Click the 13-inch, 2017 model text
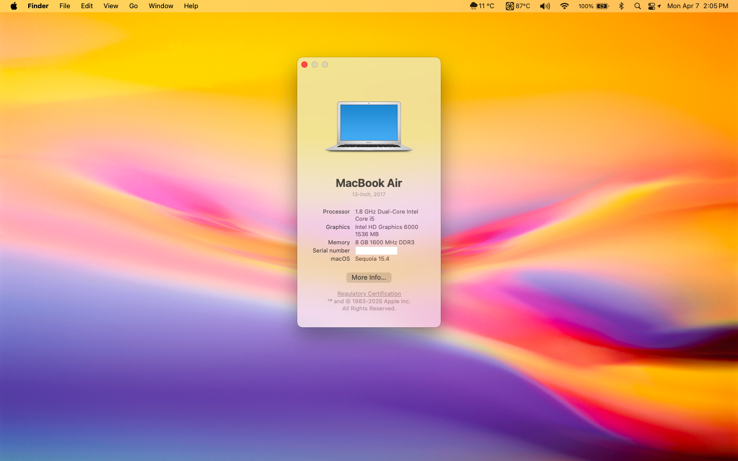This screenshot has width=738, height=461. (369, 195)
